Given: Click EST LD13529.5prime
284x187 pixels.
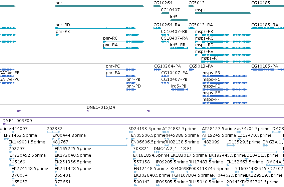Looking at the screenshot, I should click(x=231, y=145).
